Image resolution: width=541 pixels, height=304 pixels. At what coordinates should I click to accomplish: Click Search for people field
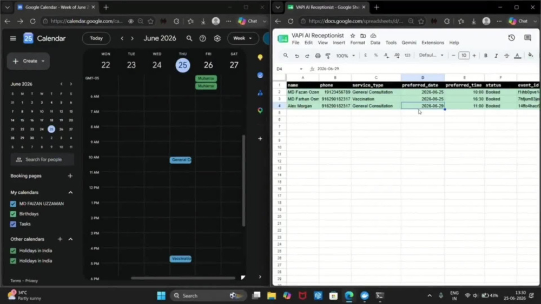click(x=42, y=160)
